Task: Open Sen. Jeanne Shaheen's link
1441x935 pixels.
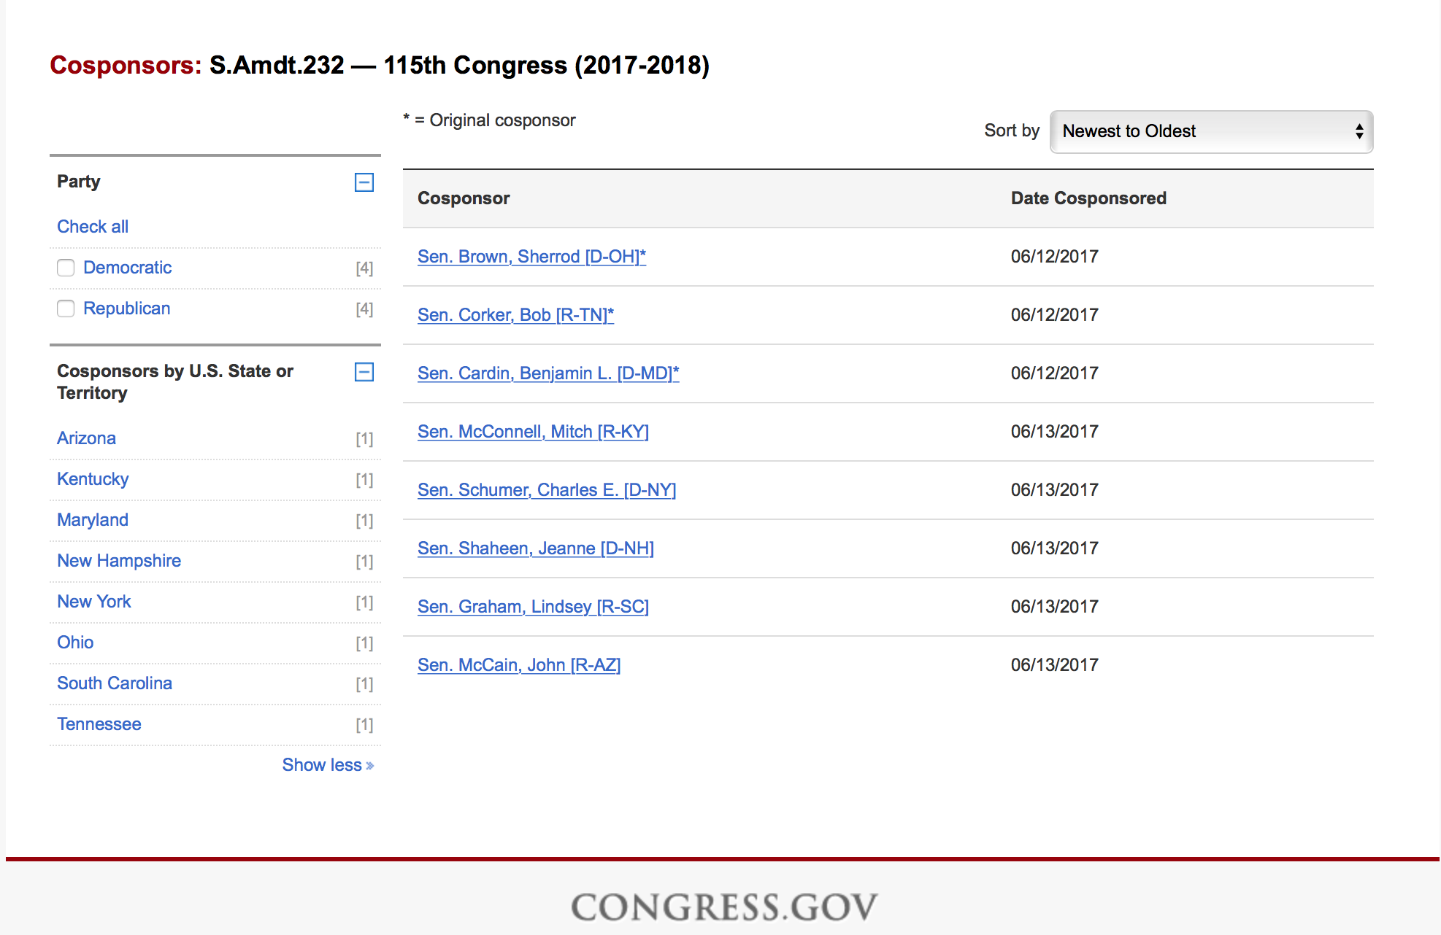Action: (x=535, y=548)
